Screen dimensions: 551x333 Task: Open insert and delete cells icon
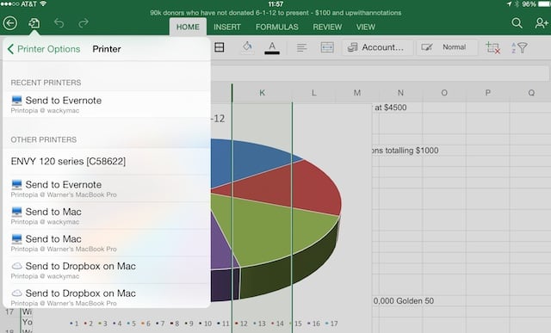pos(492,47)
